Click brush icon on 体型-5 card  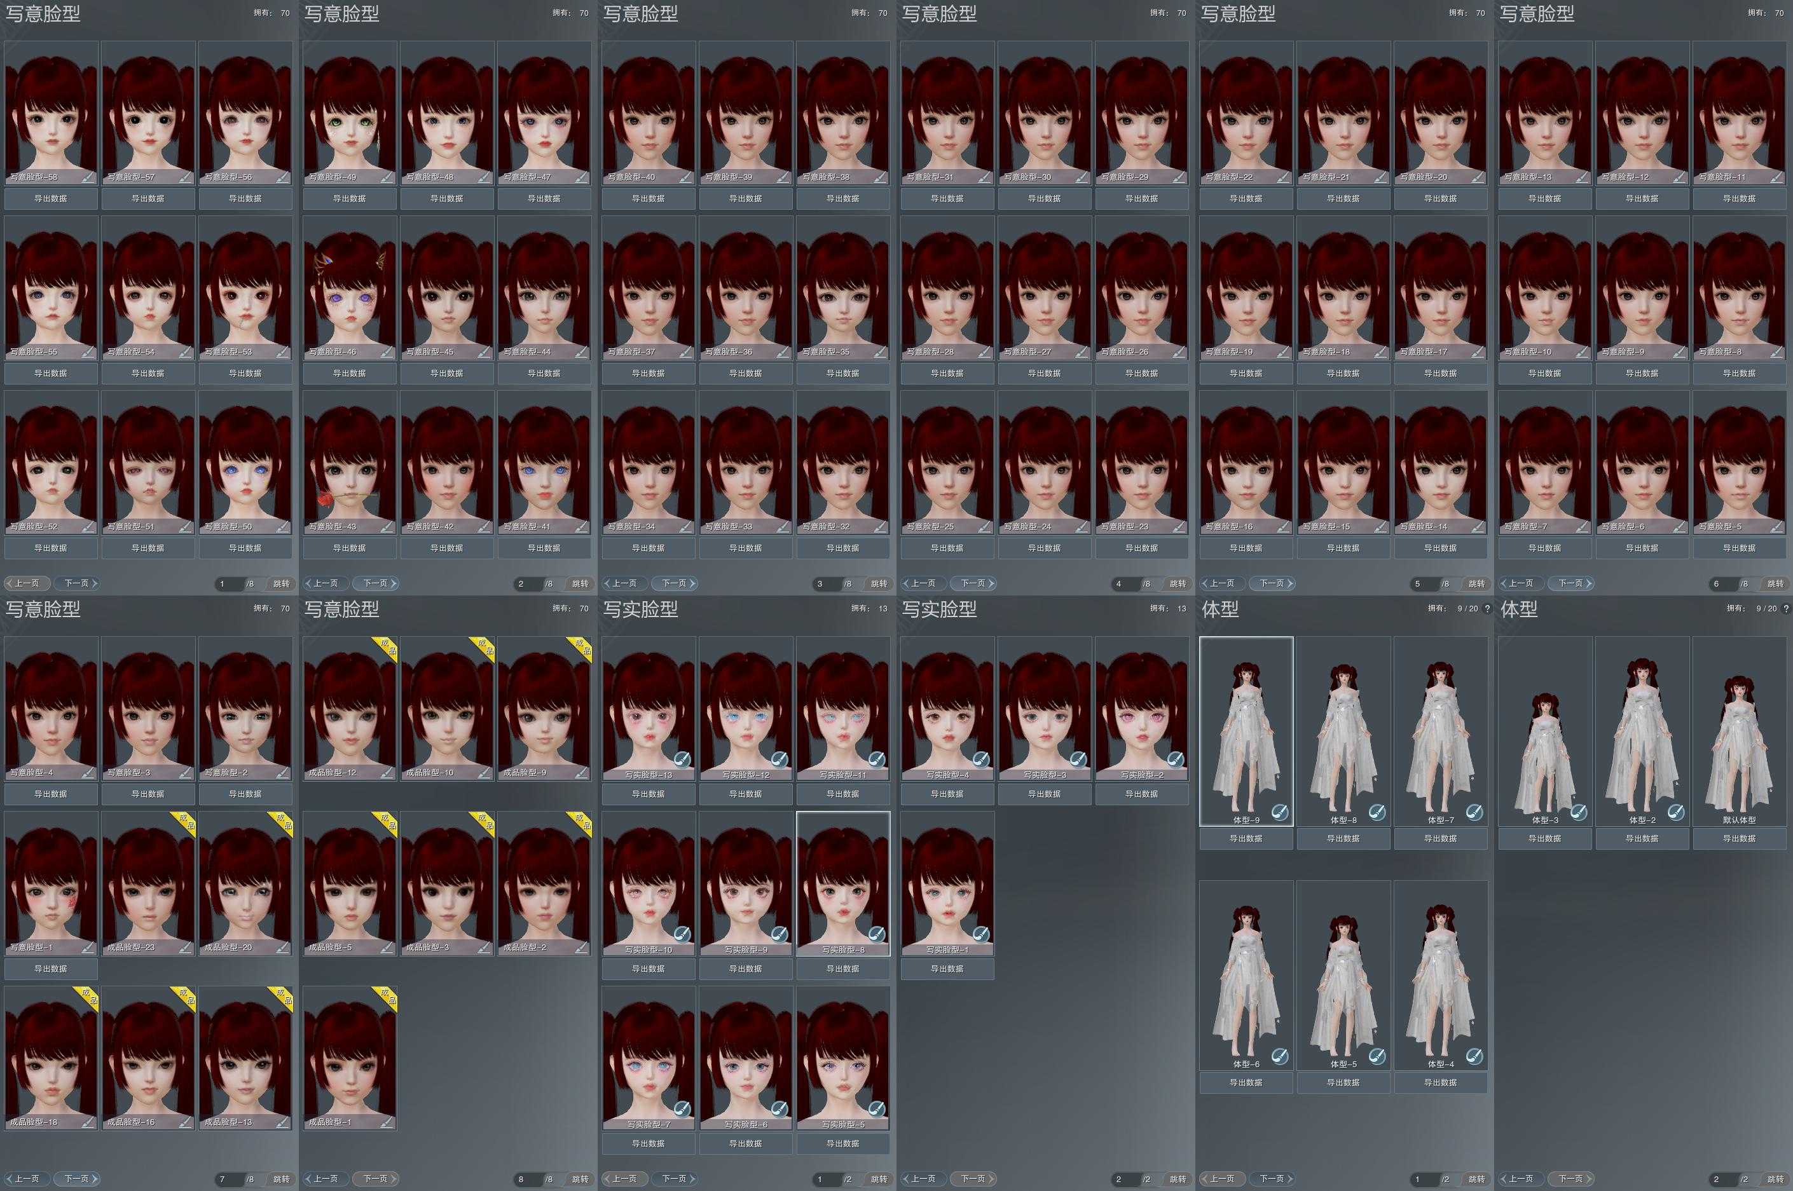pyautogui.click(x=1377, y=1056)
